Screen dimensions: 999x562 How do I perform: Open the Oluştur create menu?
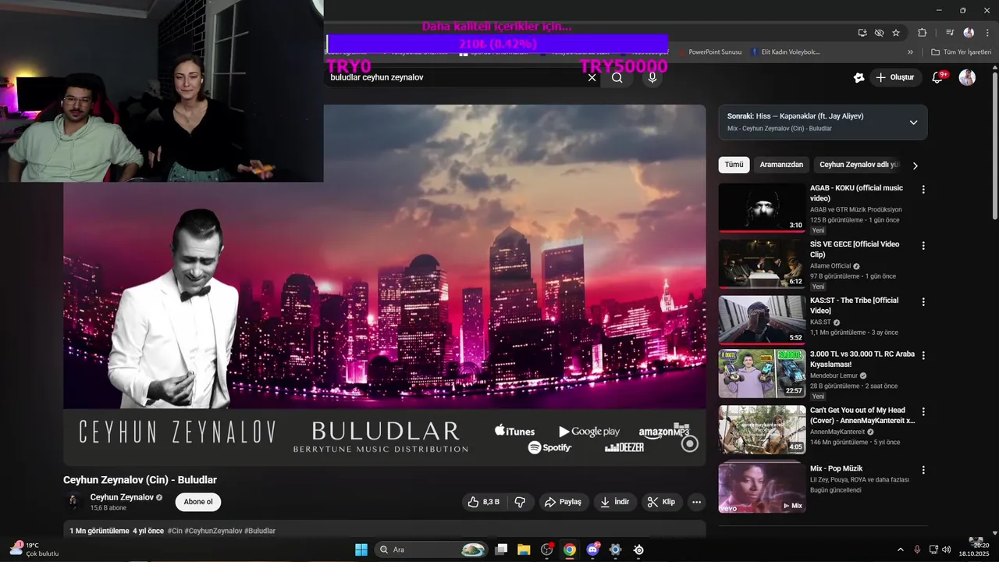[x=894, y=77]
